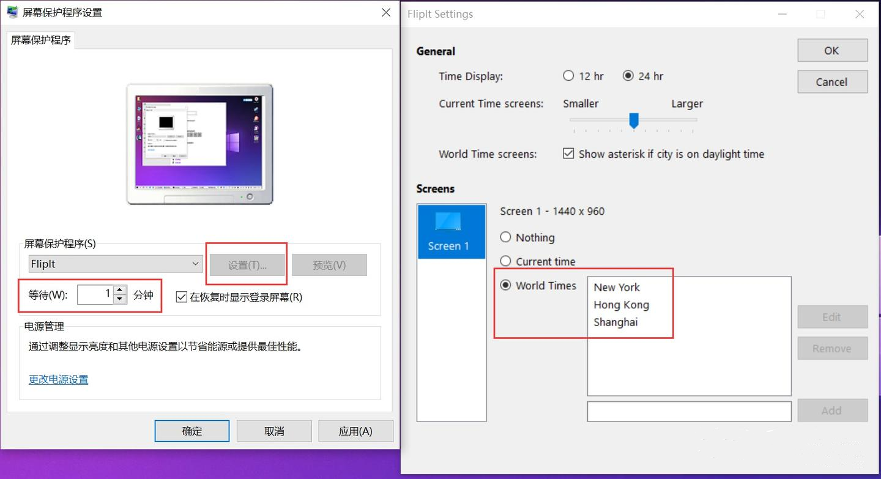Click the wait time minutes input field
This screenshot has width=881, height=479.
pos(95,295)
